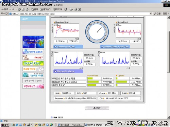This screenshot has height=127, width=170.
Task: Select the 779 kB/s download value
Action: click(73, 41)
